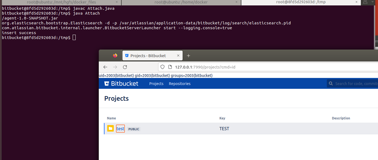
Task: Open a new browser tab with plus
Action: pyautogui.click(x=189, y=55)
